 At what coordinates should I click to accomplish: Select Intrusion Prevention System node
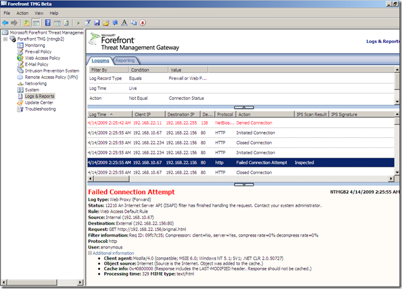(52, 71)
